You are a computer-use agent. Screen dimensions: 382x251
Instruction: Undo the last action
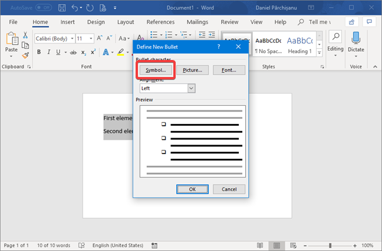[x=74, y=8]
